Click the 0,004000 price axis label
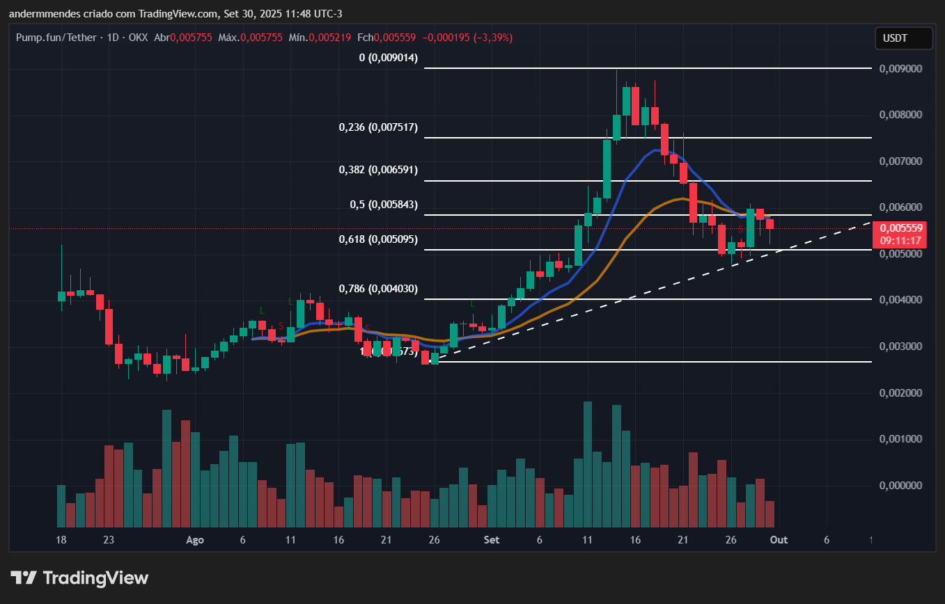This screenshot has width=945, height=604. tap(901, 300)
